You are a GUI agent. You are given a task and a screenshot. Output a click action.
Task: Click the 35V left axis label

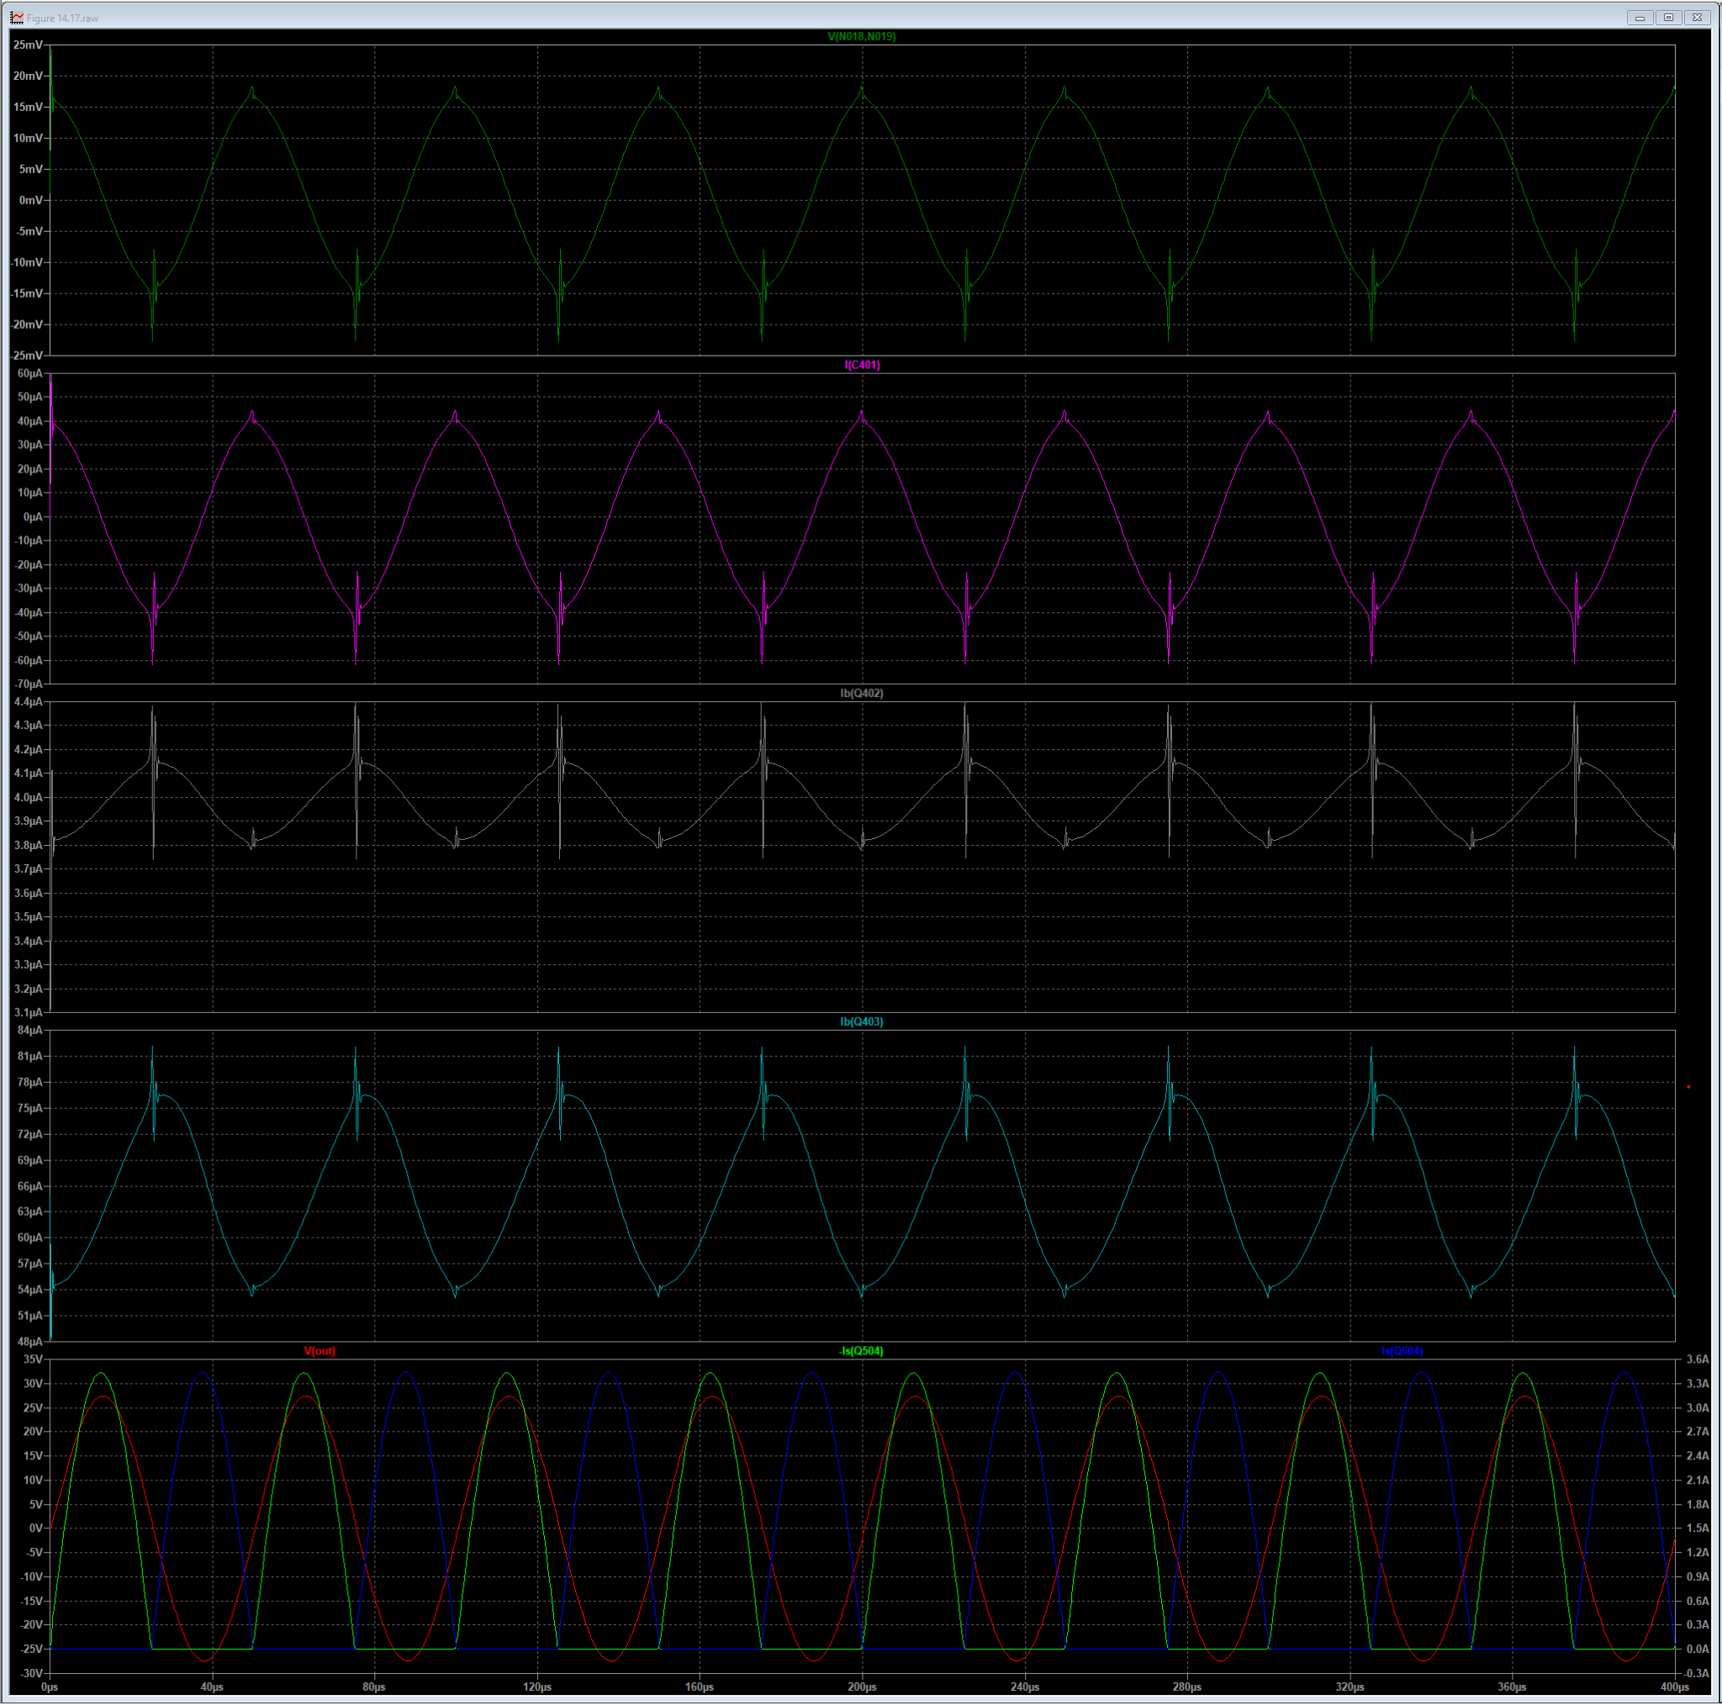33,1360
